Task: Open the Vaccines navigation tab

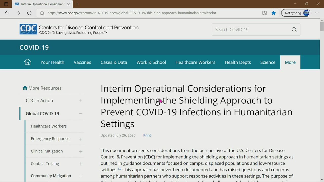Action: pyautogui.click(x=82, y=62)
